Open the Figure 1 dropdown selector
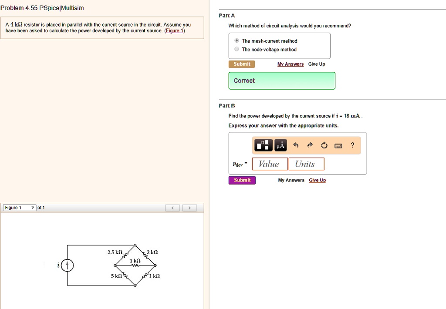This screenshot has width=446, height=309. pos(18,208)
